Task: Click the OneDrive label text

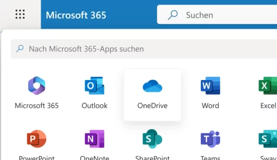Action: tap(152, 106)
